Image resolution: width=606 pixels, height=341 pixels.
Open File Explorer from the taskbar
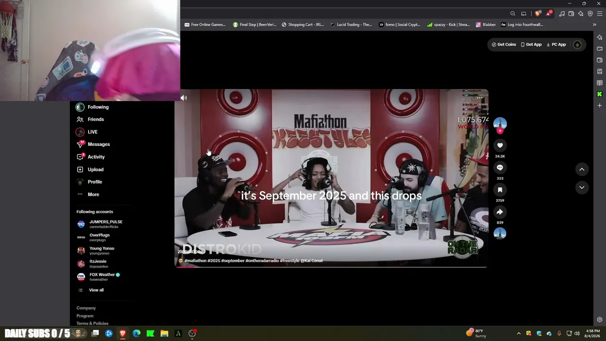click(164, 333)
